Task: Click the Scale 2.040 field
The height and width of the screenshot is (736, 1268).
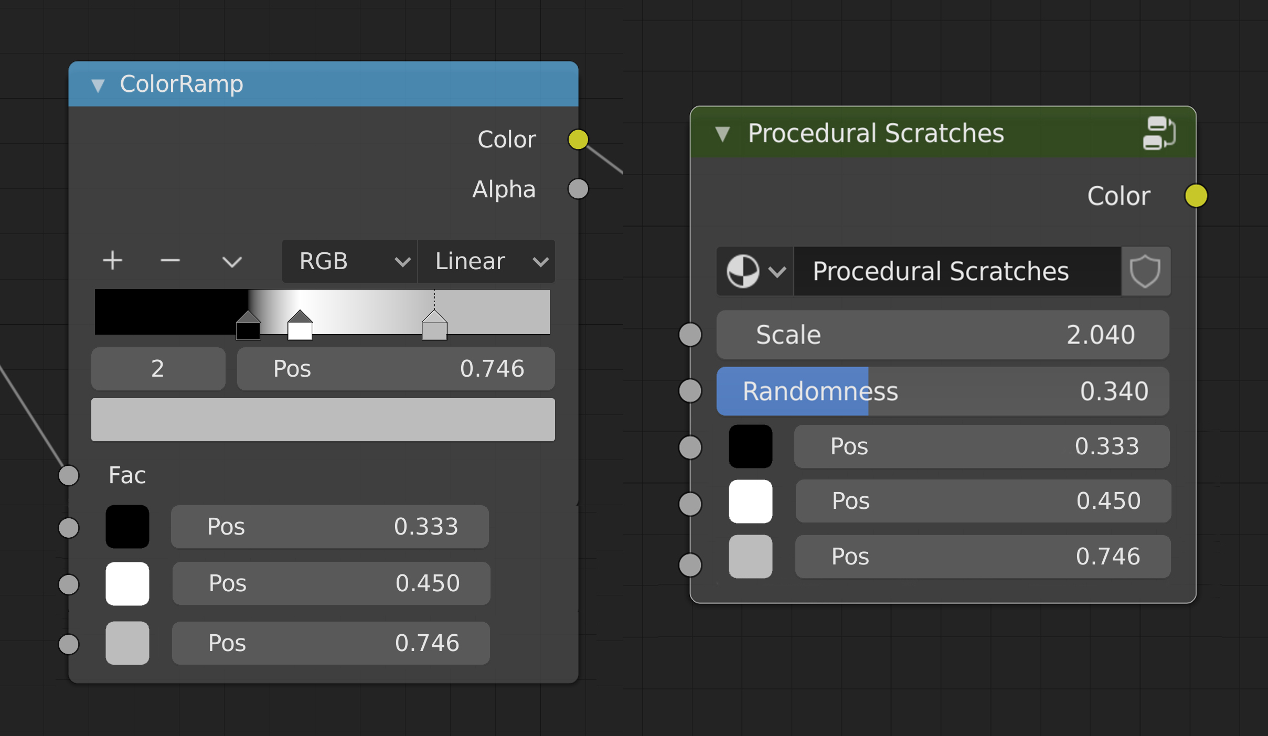Action: [943, 335]
